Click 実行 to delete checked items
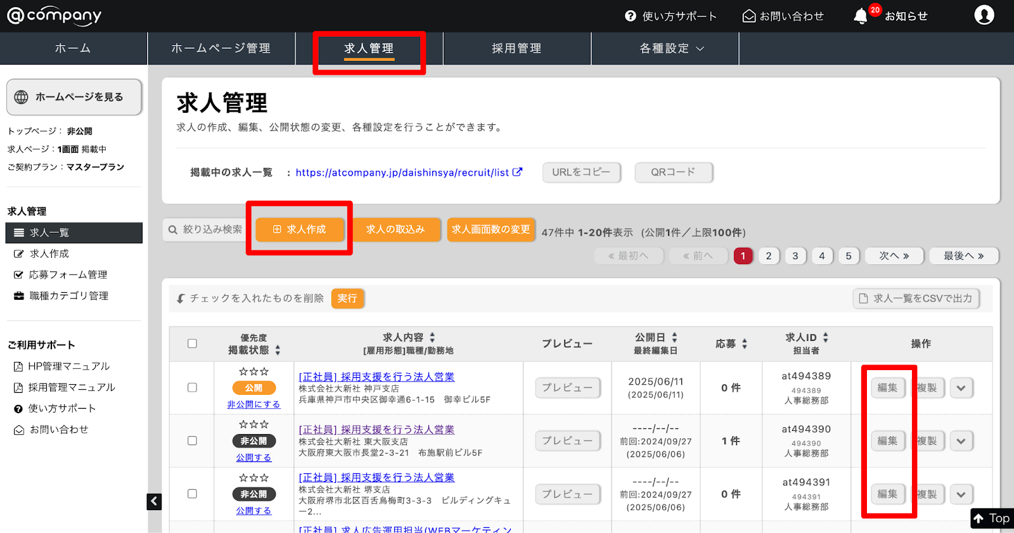 [x=347, y=299]
